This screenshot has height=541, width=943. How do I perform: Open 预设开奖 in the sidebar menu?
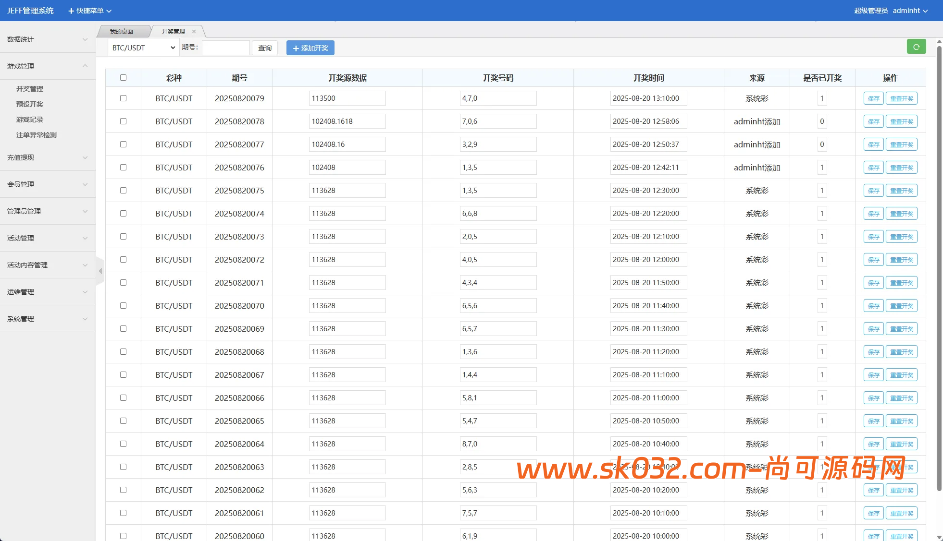pos(30,104)
